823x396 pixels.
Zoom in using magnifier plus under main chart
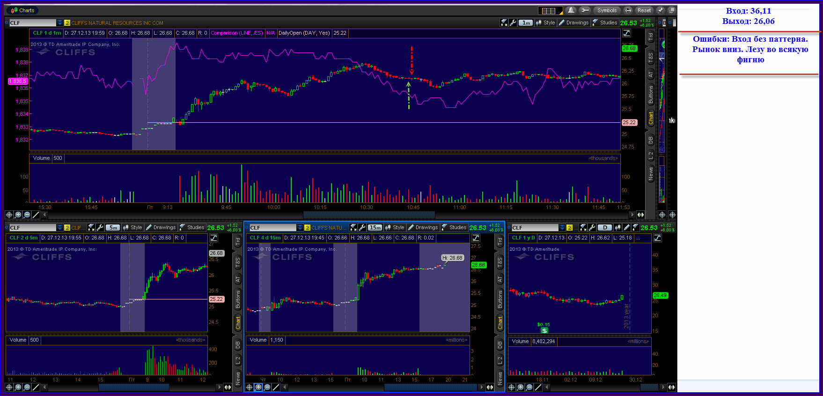pyautogui.click(x=18, y=215)
